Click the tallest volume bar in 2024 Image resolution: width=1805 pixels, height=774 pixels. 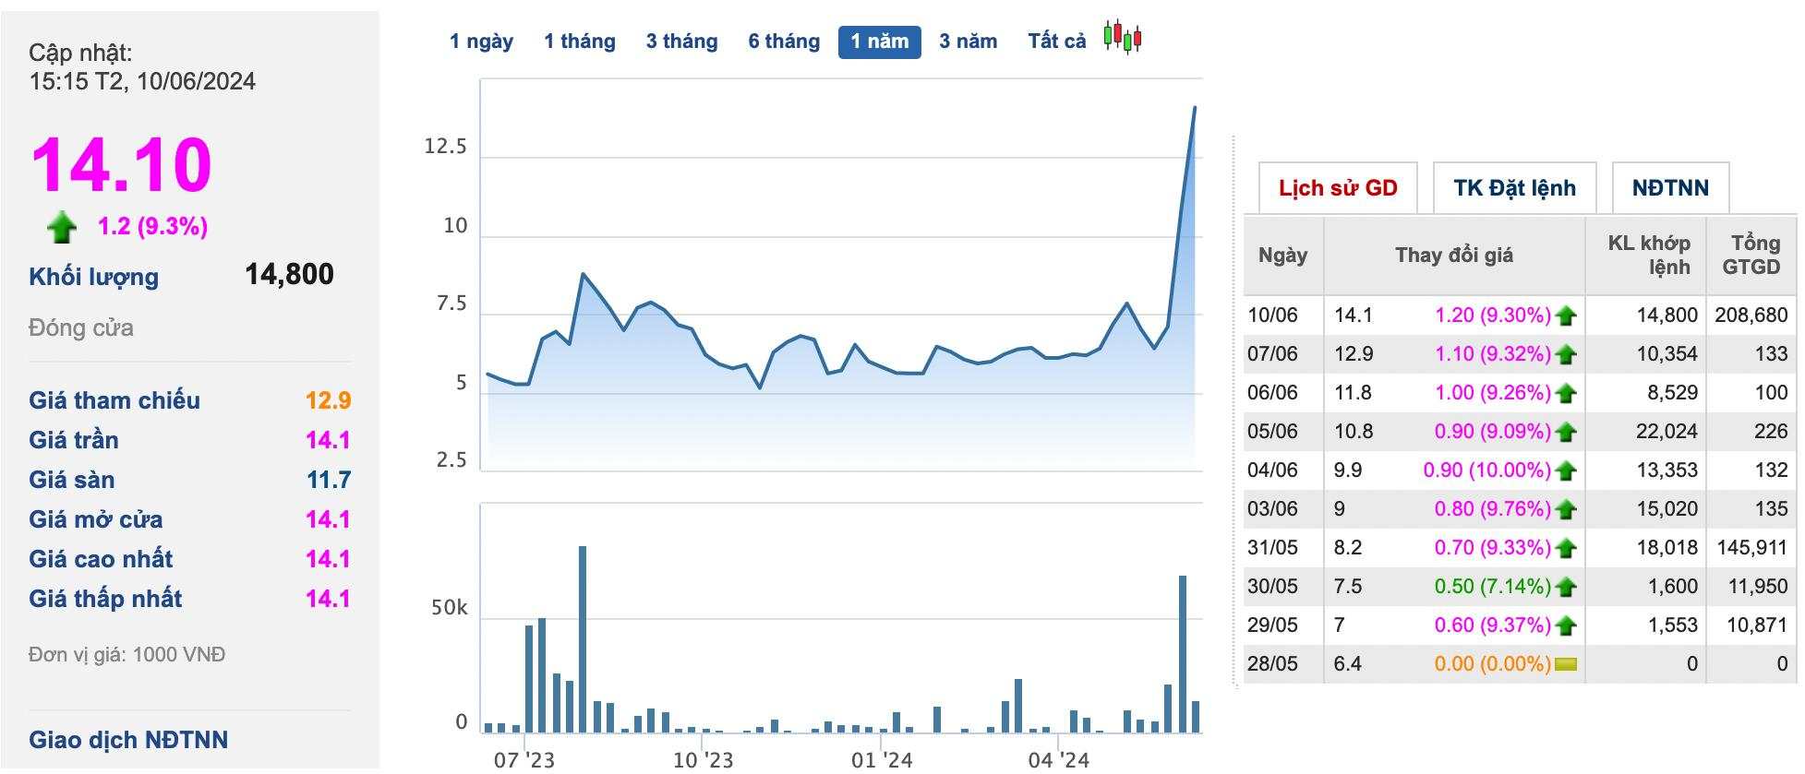(x=1183, y=654)
